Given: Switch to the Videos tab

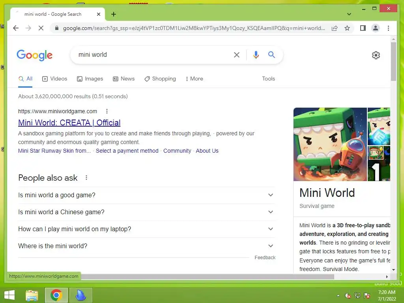Looking at the screenshot, I should pos(54,79).
